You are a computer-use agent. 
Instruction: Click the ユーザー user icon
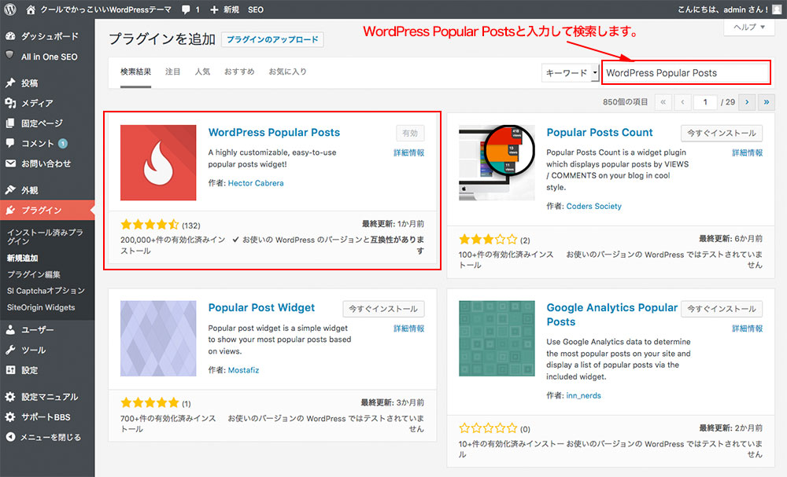coord(10,330)
